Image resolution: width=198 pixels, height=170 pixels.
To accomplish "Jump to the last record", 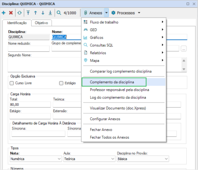I will [x=50, y=13].
